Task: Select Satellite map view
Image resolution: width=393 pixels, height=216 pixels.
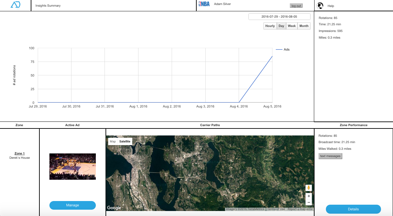Action: pyautogui.click(x=125, y=141)
